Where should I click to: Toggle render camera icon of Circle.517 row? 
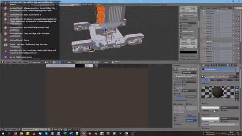[239, 21]
